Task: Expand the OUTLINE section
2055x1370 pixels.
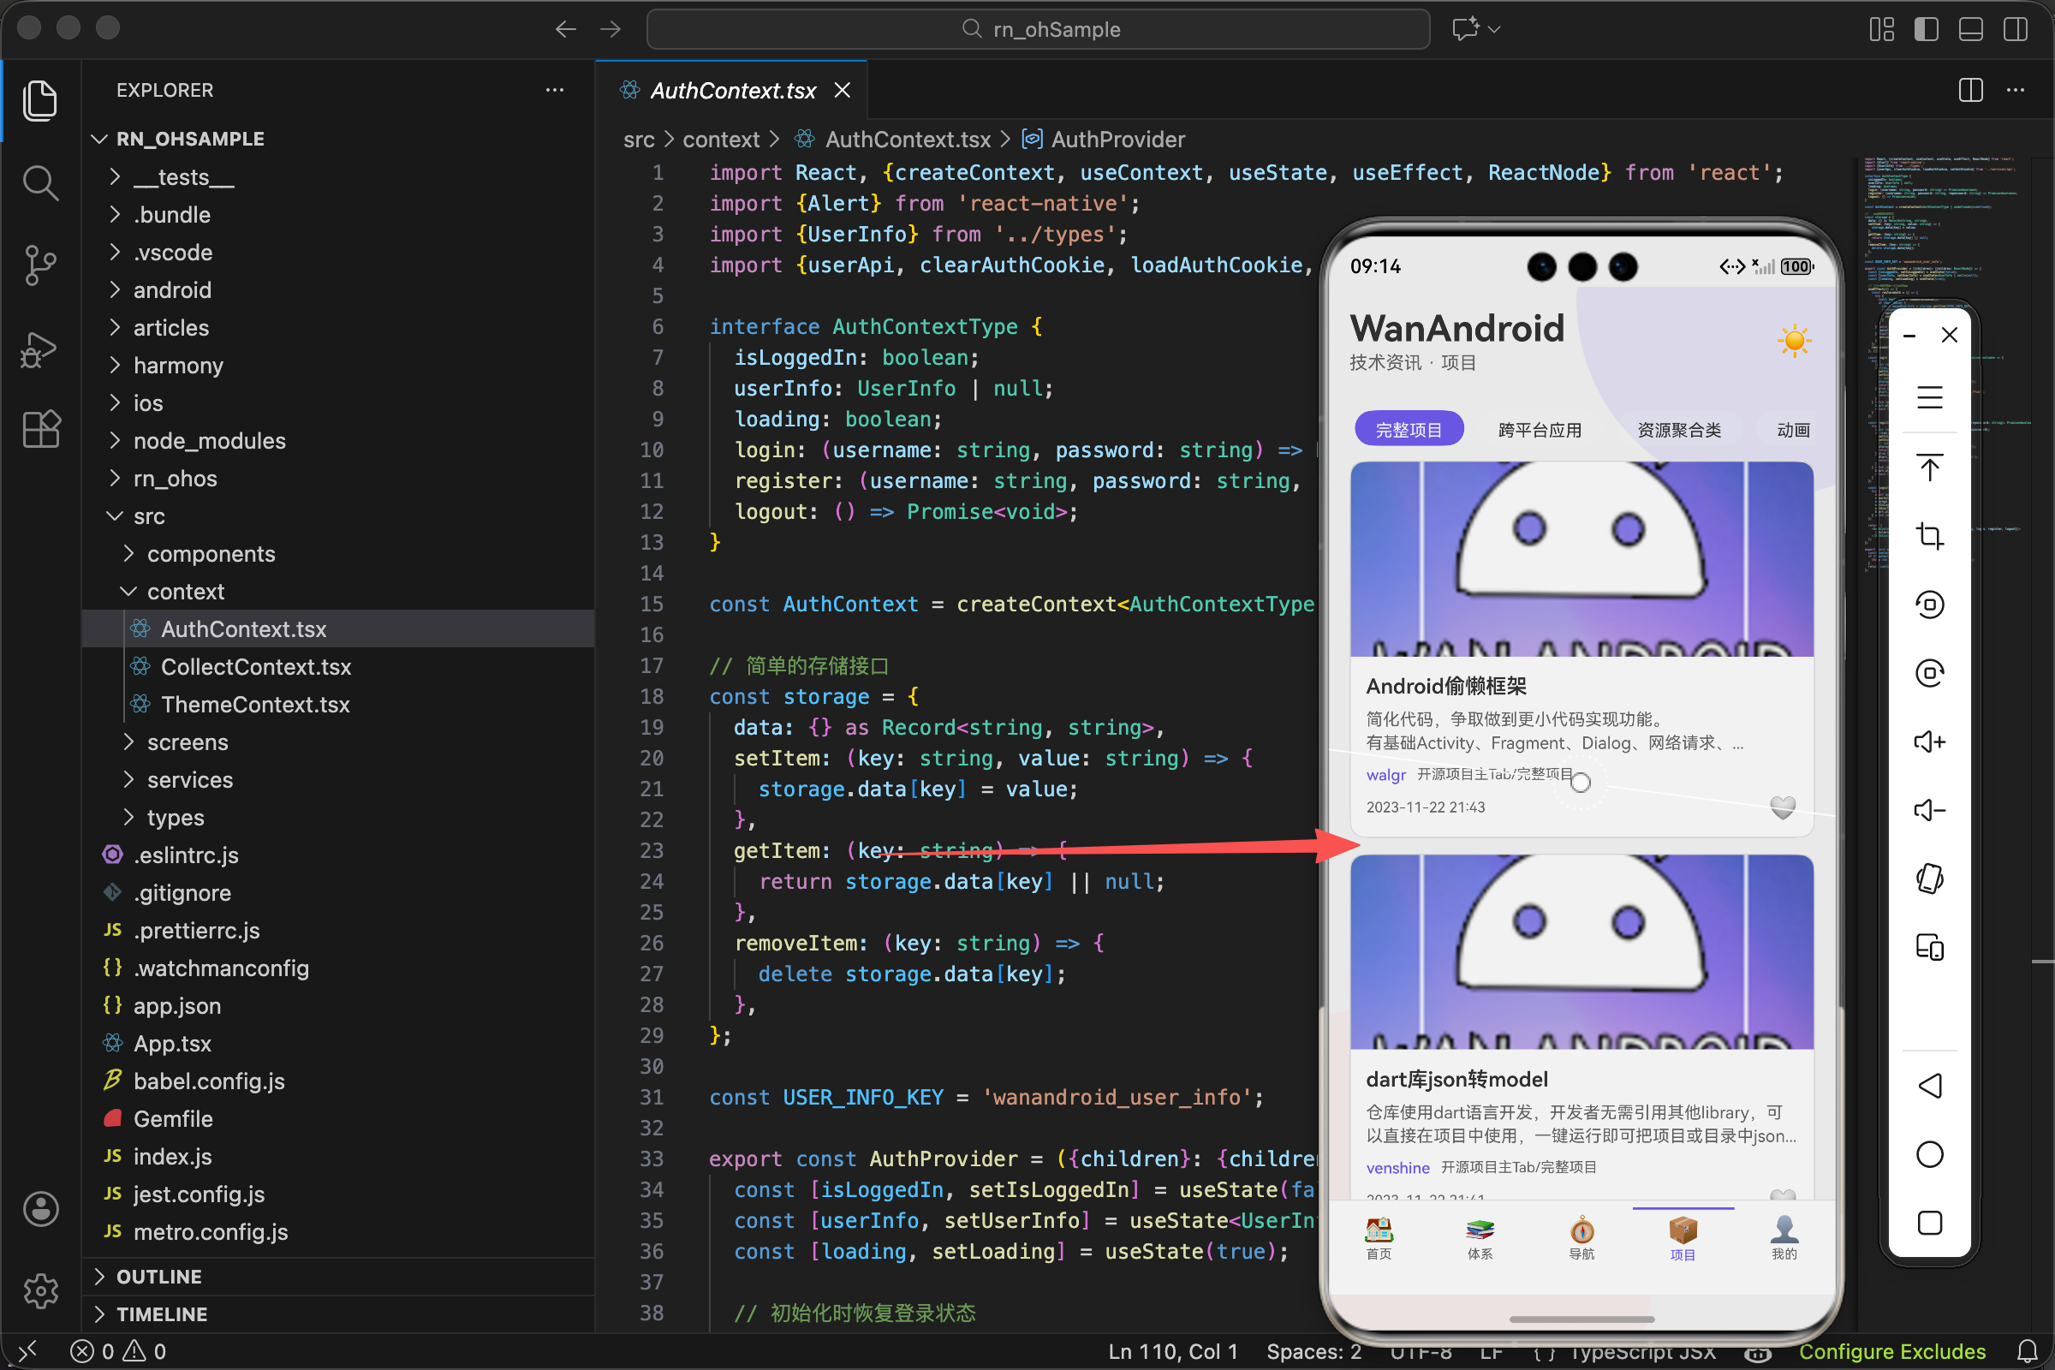Action: point(158,1277)
